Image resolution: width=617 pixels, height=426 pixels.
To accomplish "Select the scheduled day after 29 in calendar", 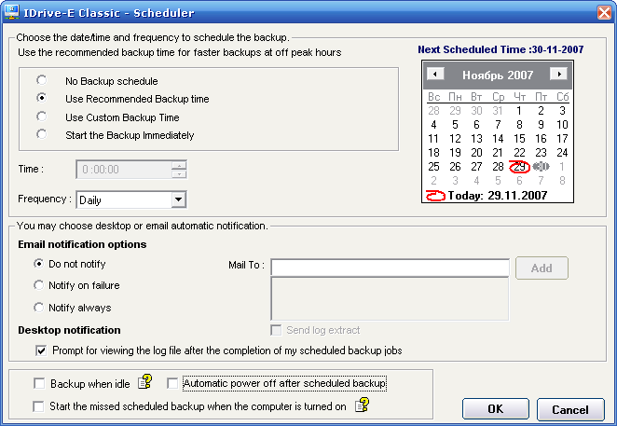I will pyautogui.click(x=542, y=167).
